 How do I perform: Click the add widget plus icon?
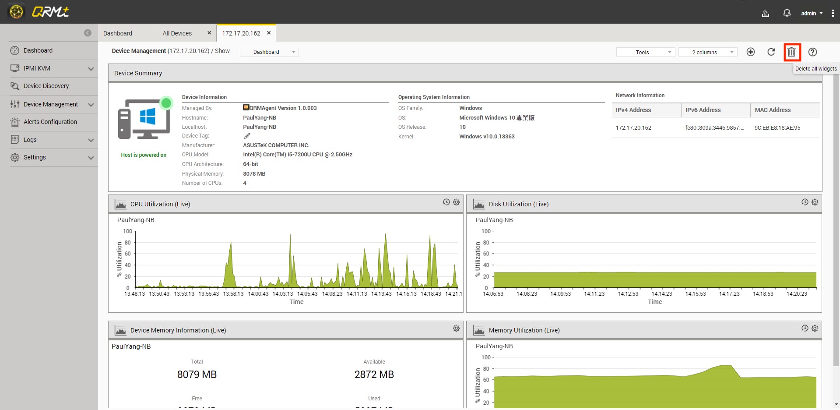(x=750, y=52)
